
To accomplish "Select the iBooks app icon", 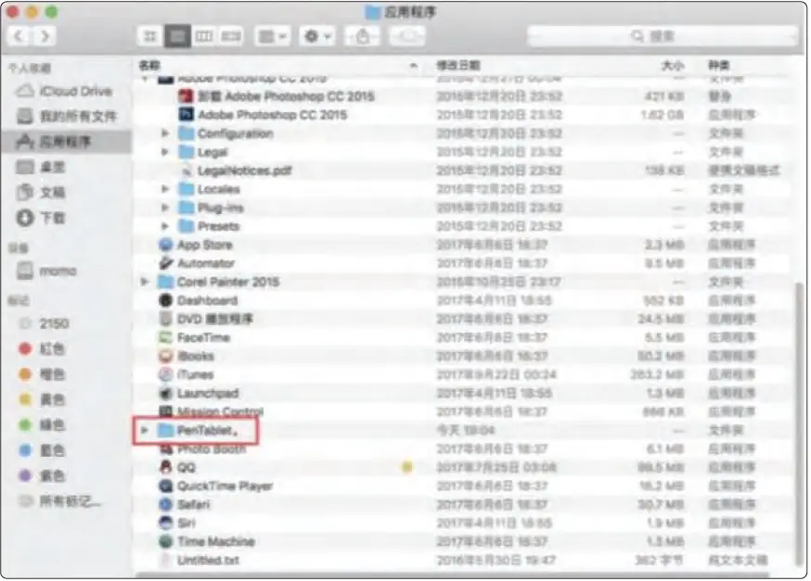I will pos(165,357).
